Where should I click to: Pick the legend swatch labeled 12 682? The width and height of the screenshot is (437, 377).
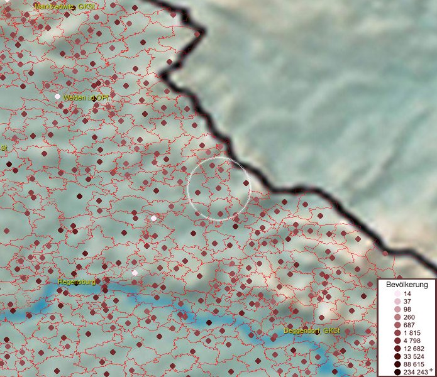(x=397, y=349)
